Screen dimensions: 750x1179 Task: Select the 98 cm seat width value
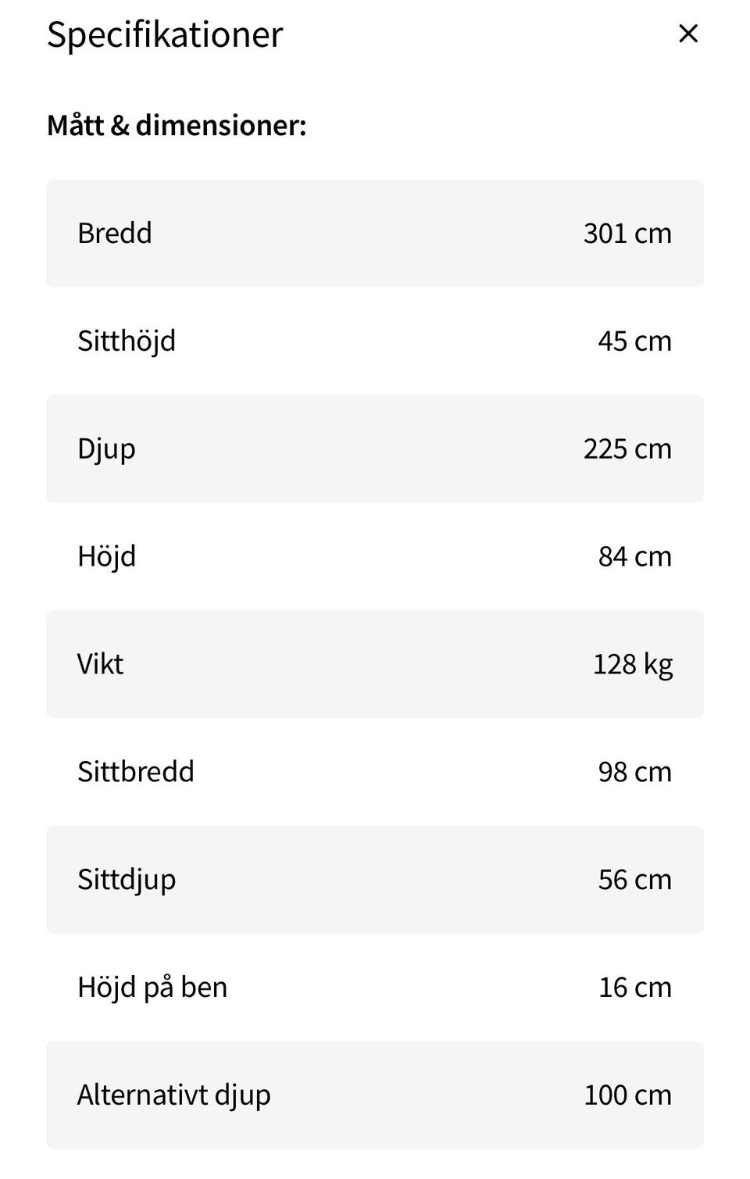(634, 772)
